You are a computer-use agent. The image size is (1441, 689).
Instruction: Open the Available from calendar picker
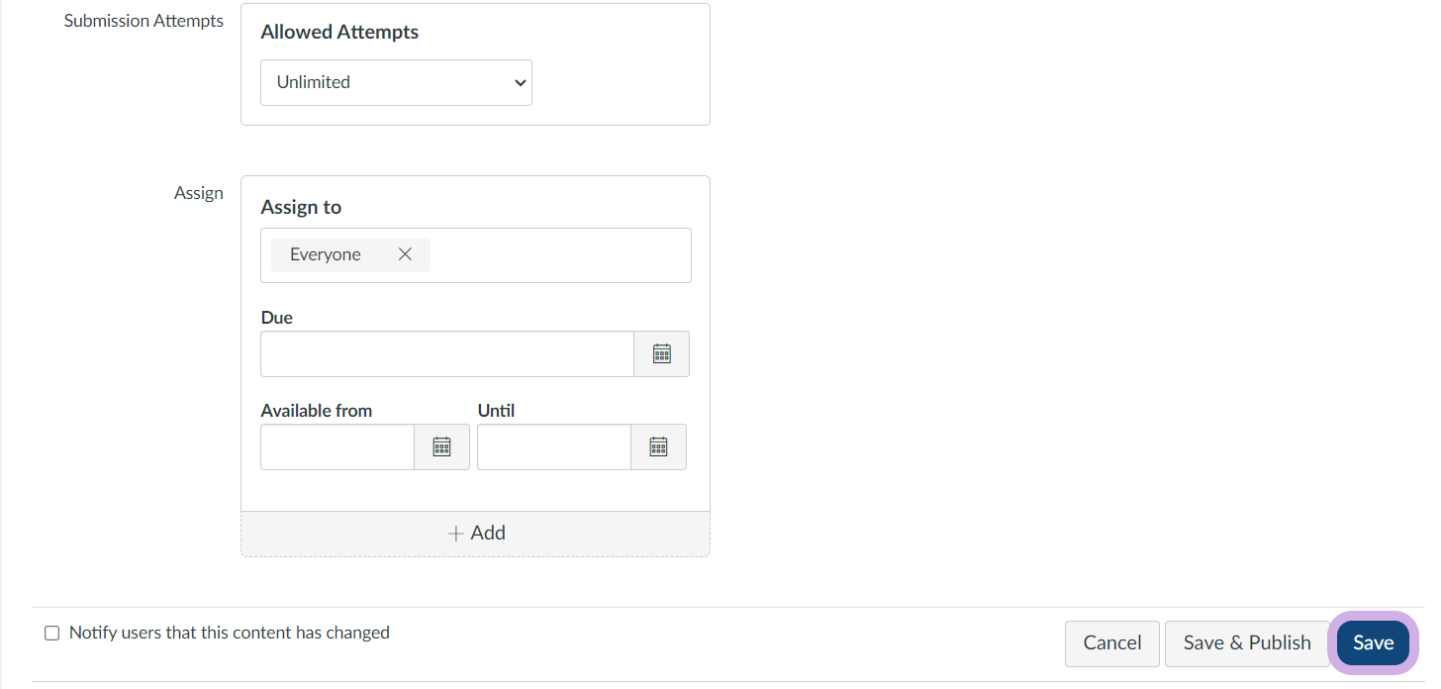[441, 447]
